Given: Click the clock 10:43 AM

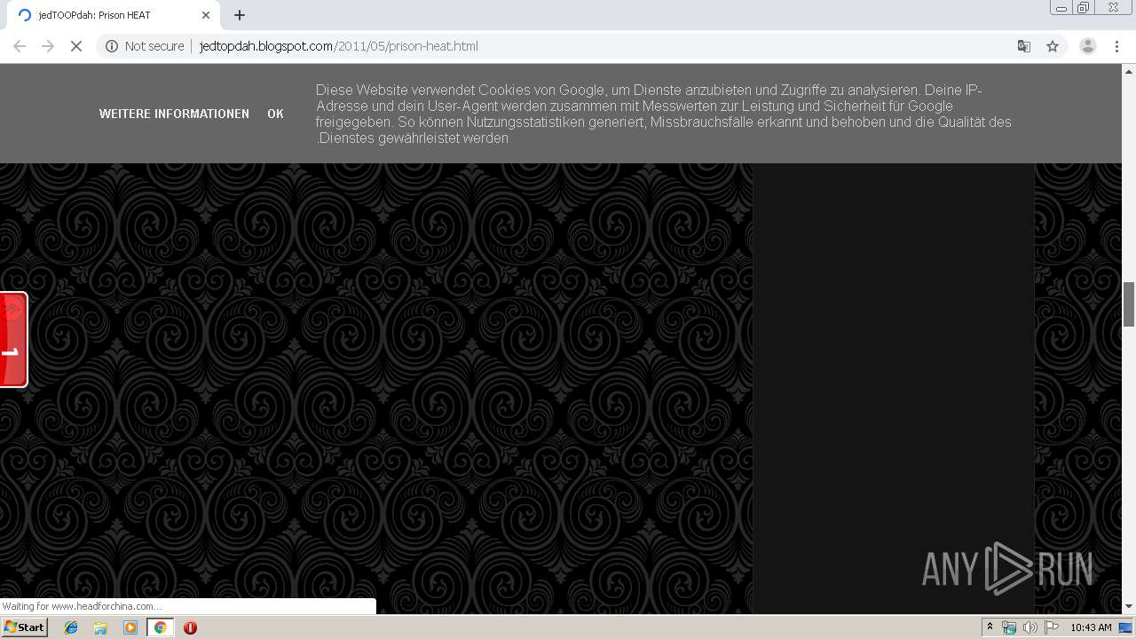Looking at the screenshot, I should tap(1091, 627).
